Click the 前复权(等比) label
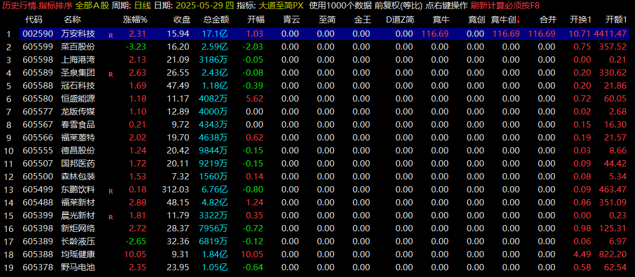This screenshot has height=277, width=635. click(x=398, y=6)
